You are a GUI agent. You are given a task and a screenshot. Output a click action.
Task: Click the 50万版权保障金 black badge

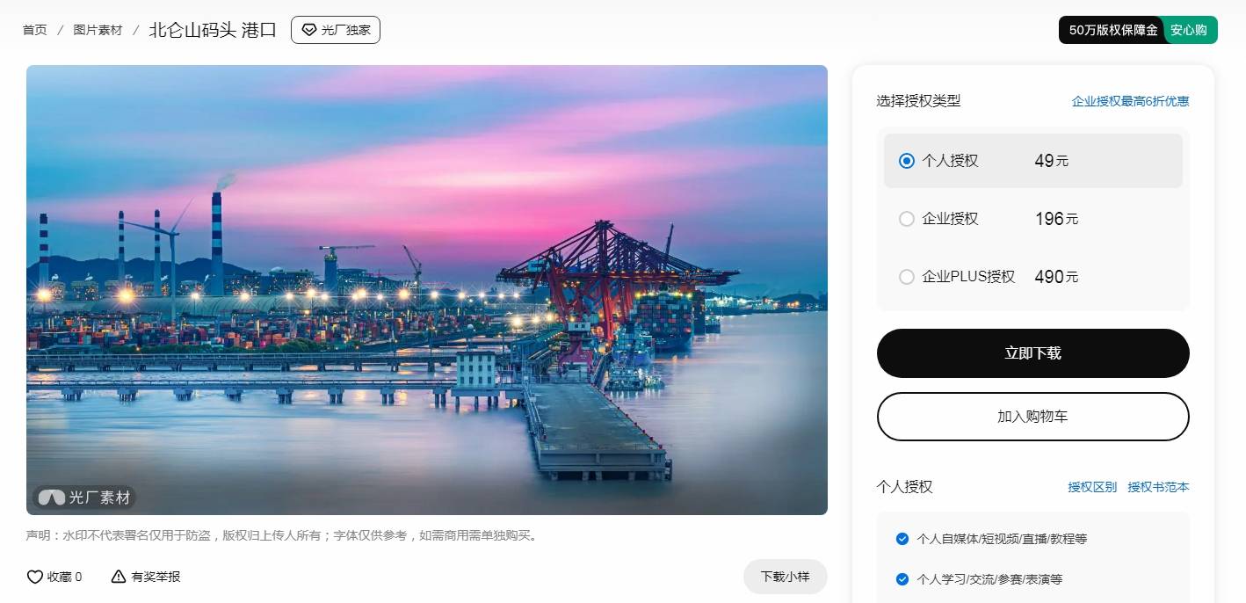point(1112,30)
